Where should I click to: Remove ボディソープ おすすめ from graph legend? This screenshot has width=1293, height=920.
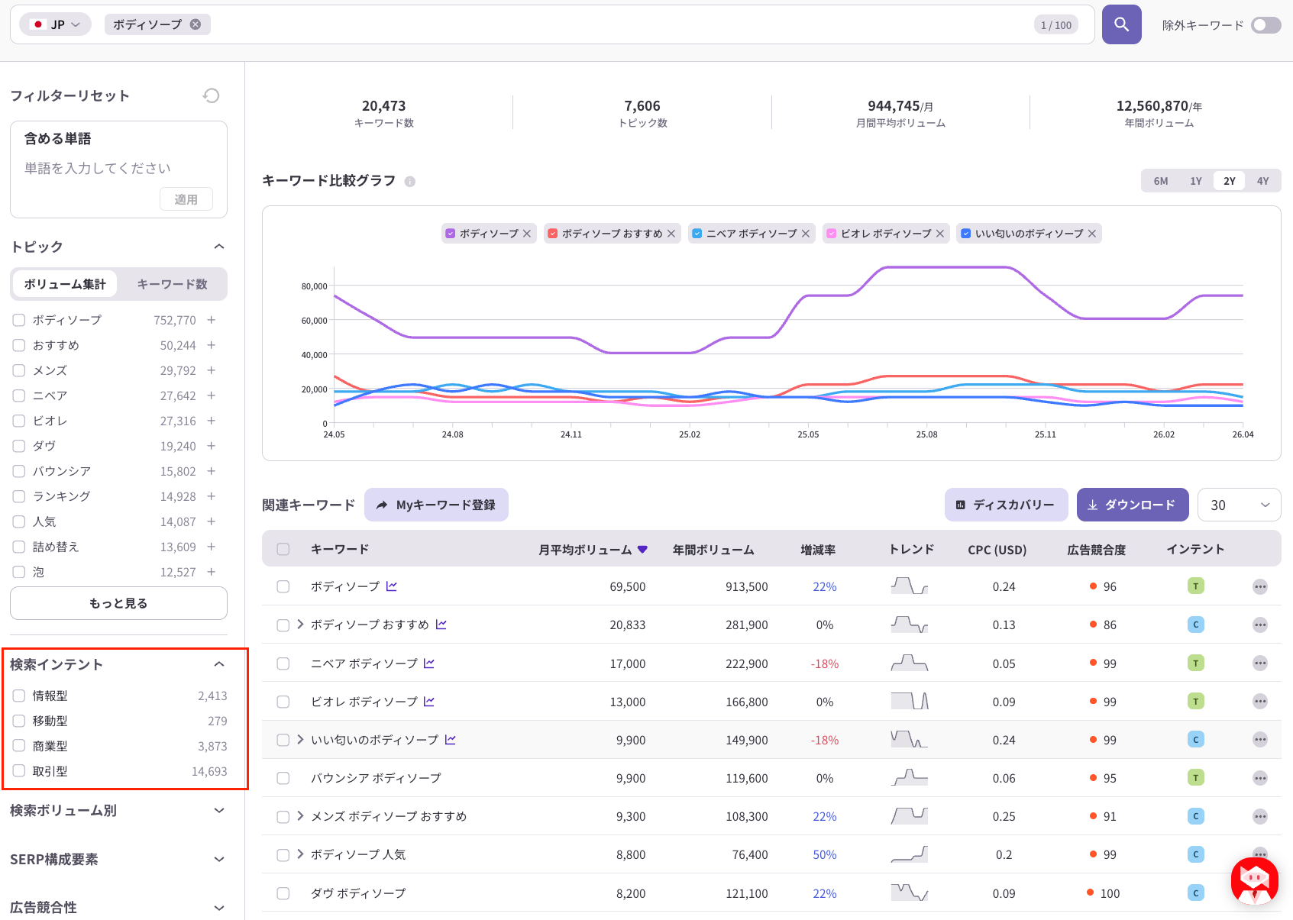(x=671, y=234)
